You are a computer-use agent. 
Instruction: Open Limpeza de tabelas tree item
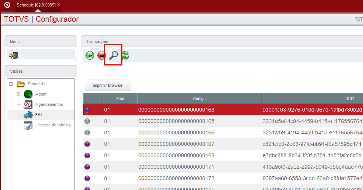[x=53, y=125]
